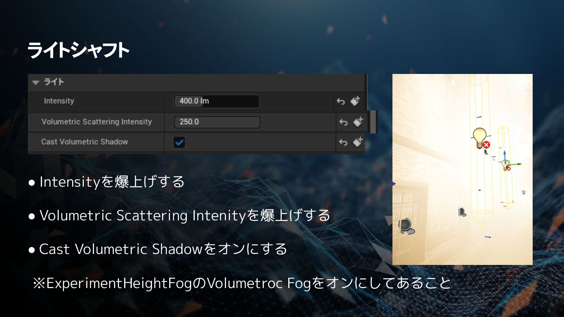Click the Intensity property label
564x317 pixels.
[x=59, y=101]
